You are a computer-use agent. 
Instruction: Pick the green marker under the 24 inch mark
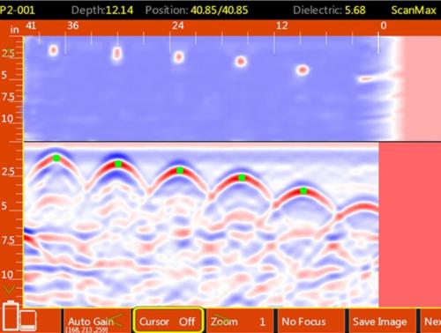tap(180, 171)
